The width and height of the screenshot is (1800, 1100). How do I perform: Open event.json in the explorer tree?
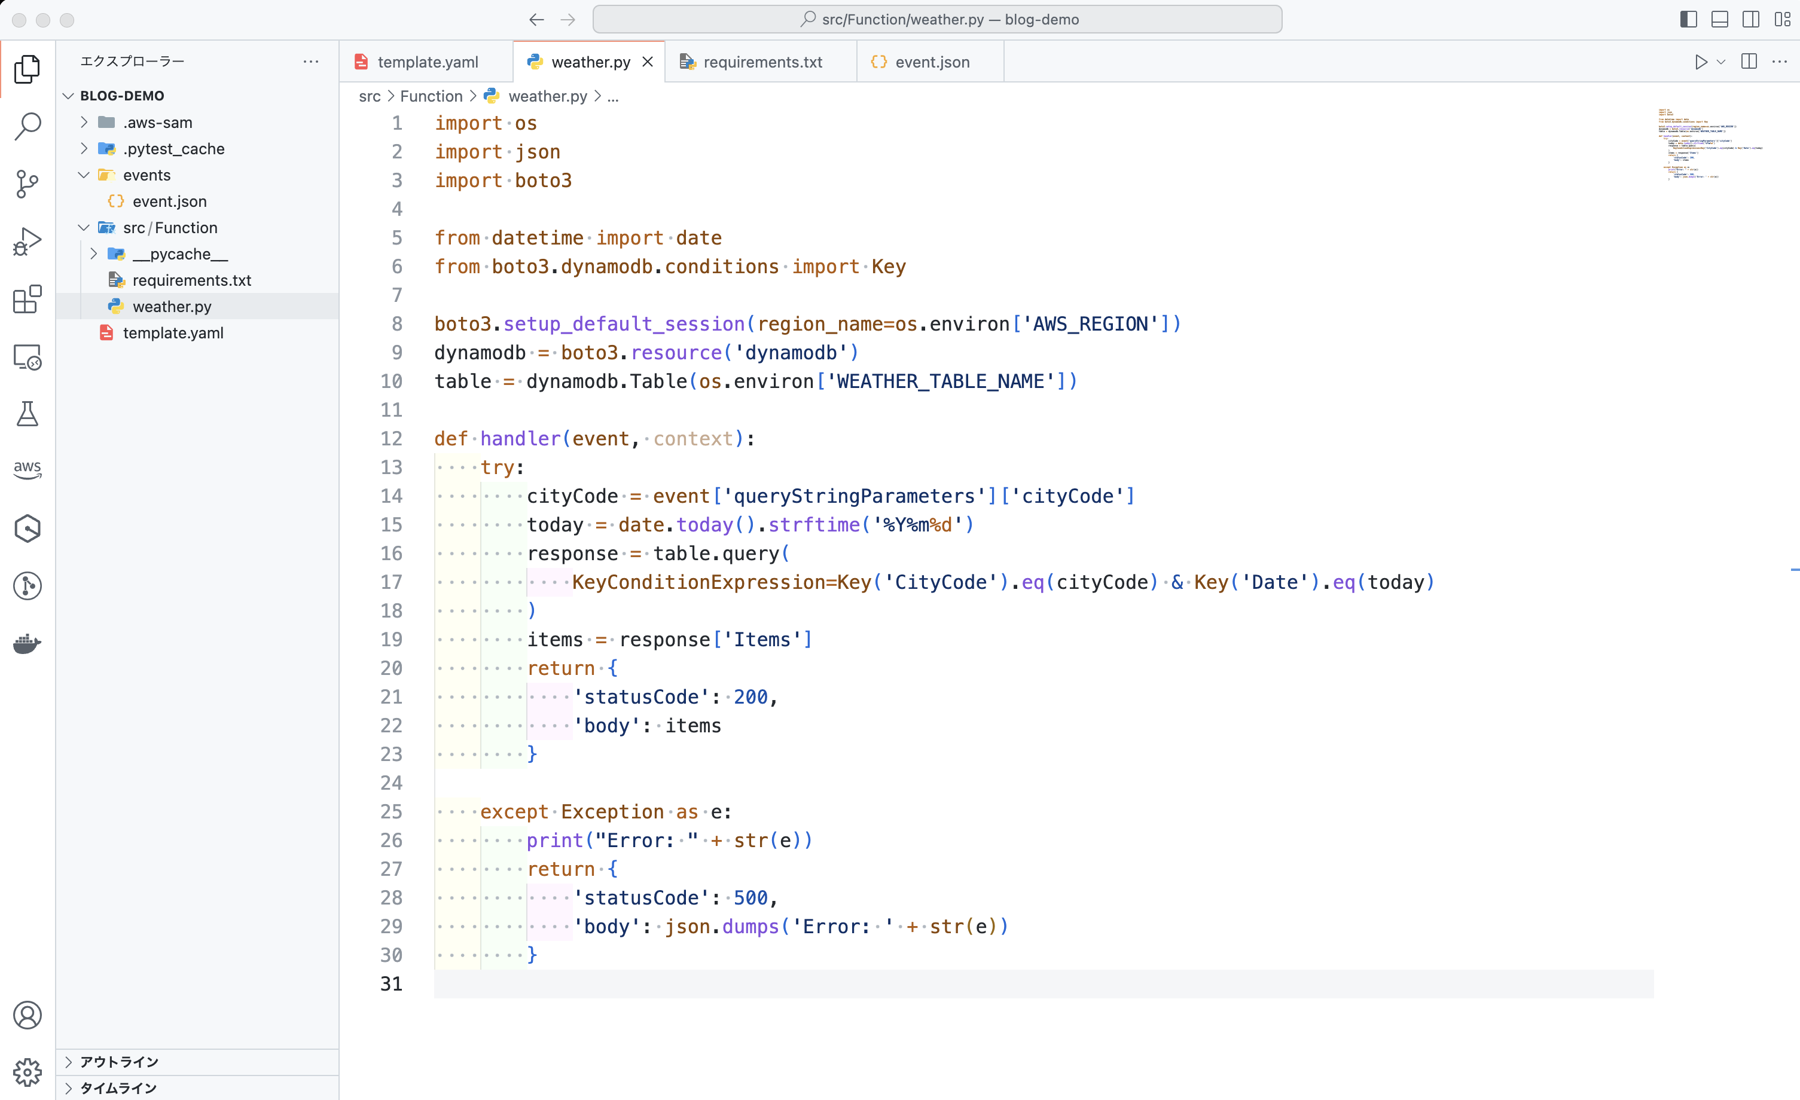(197, 201)
